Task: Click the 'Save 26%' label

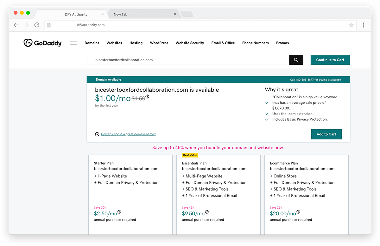Action: click(x=276, y=207)
